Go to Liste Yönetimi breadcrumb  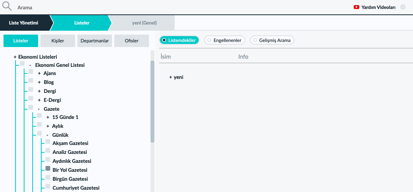tap(24, 23)
